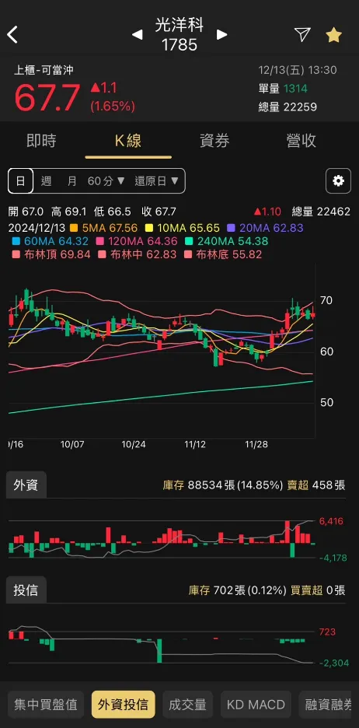Select 外資投信 indicator

tap(124, 705)
